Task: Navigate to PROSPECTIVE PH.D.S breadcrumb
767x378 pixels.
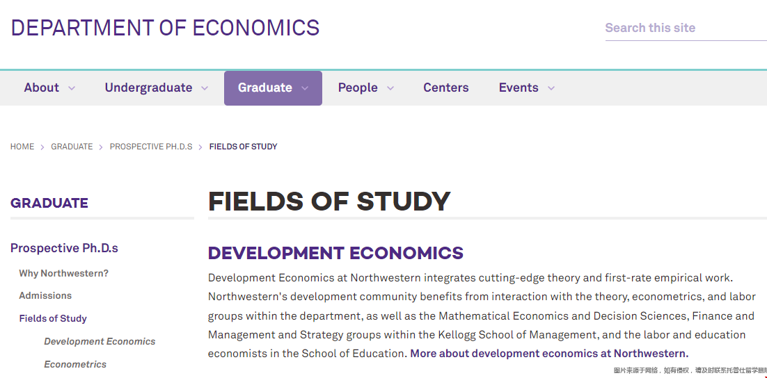Action: (x=151, y=147)
